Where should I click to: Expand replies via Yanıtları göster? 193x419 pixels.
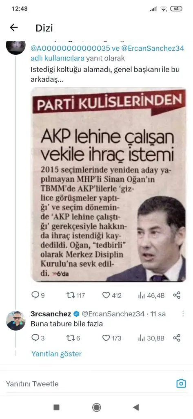(57, 354)
